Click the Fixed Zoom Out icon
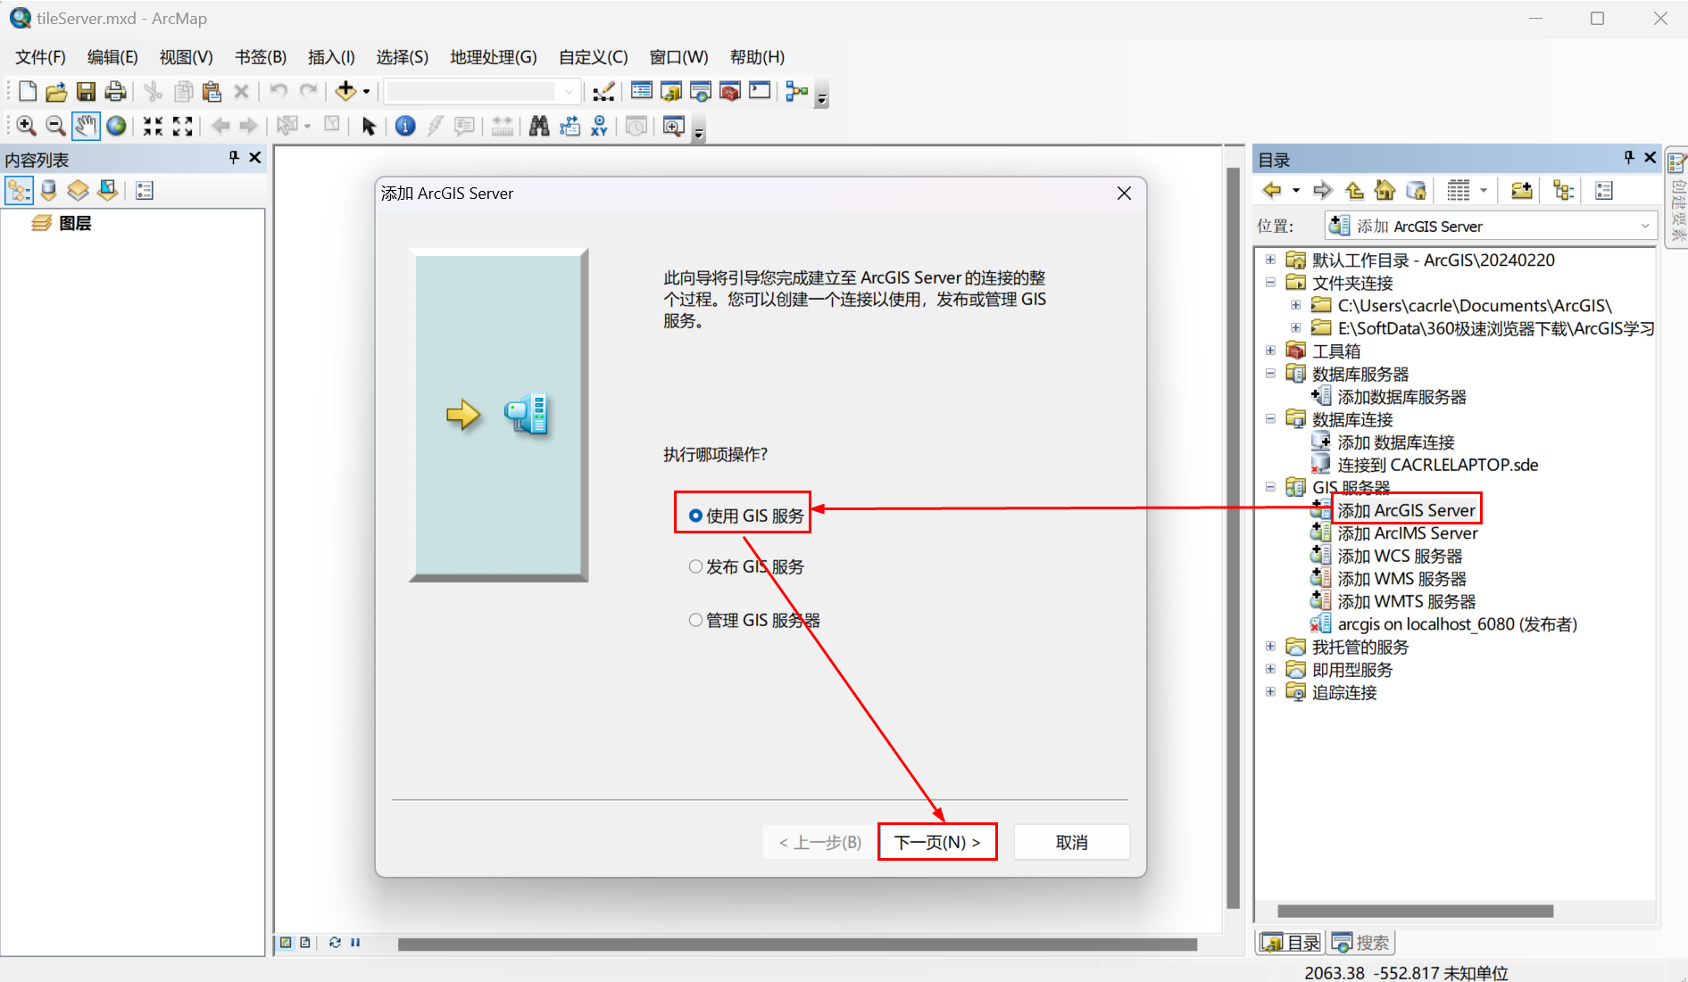Image resolution: width=1688 pixels, height=982 pixels. [182, 126]
